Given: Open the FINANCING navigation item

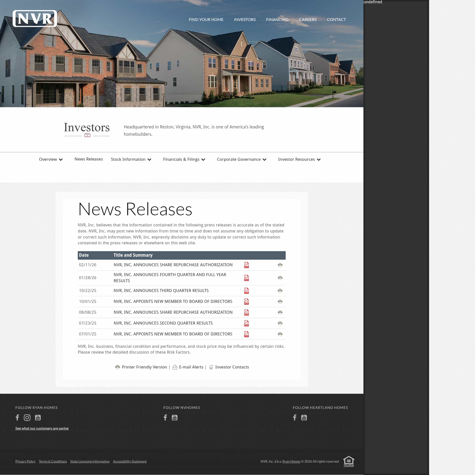Looking at the screenshot, I should pyautogui.click(x=277, y=19).
